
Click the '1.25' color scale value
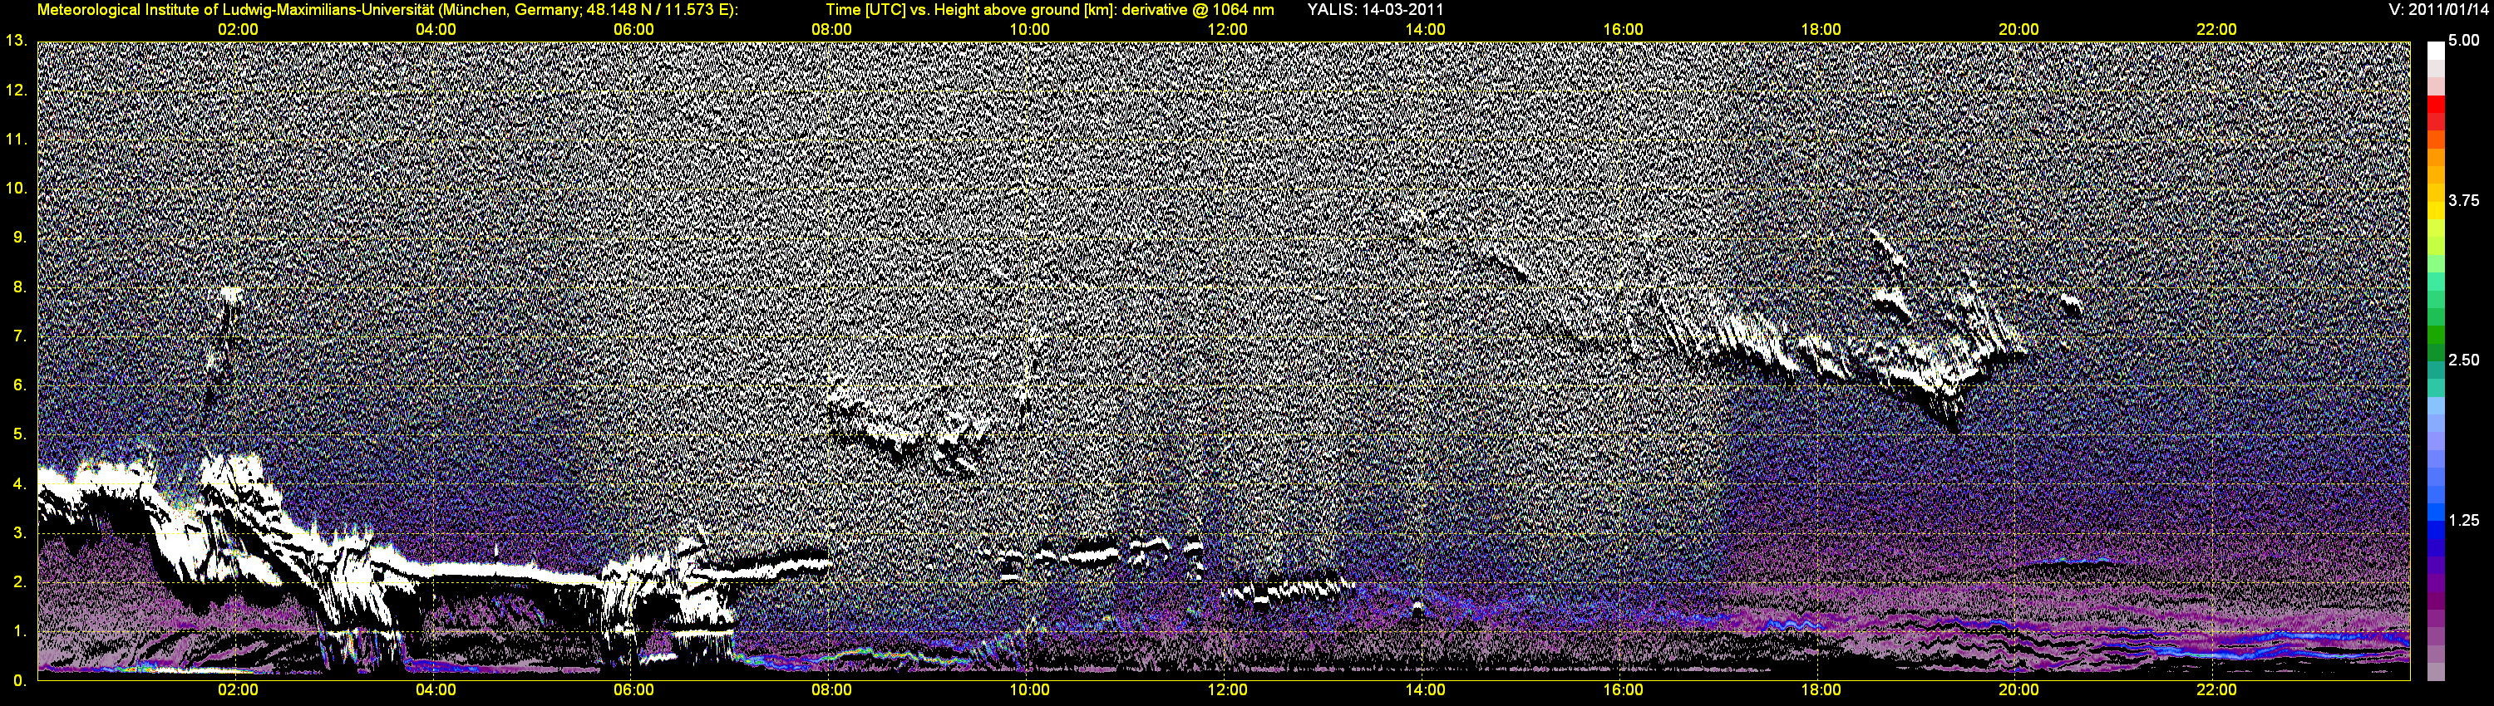coord(2464,520)
